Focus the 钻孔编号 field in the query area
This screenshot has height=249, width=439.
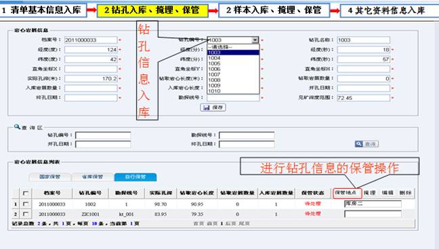coord(103,135)
